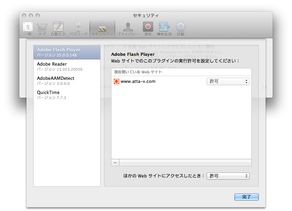Click ほかの Web サイトにアクセスしたとき label
Viewport: 292px width, 211px height.
point(164,176)
